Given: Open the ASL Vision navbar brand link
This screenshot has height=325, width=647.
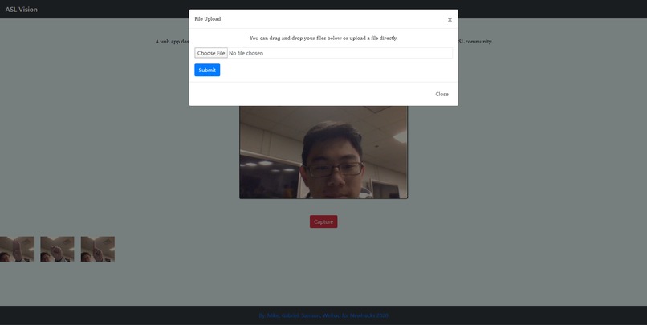Looking at the screenshot, I should (22, 10).
